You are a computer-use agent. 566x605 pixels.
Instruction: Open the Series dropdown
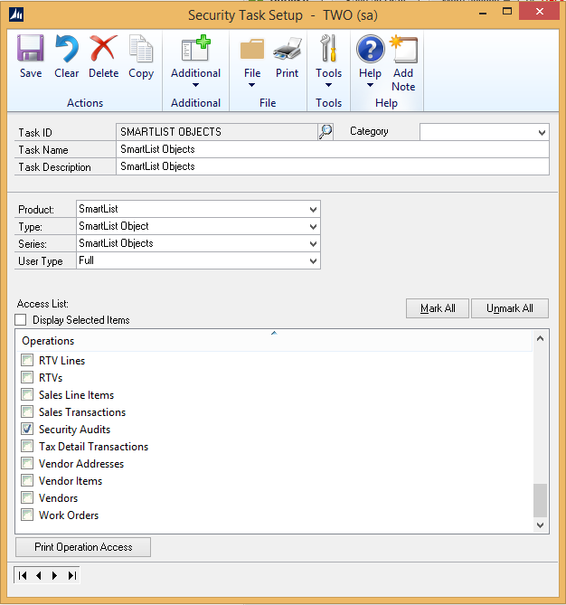[313, 244]
